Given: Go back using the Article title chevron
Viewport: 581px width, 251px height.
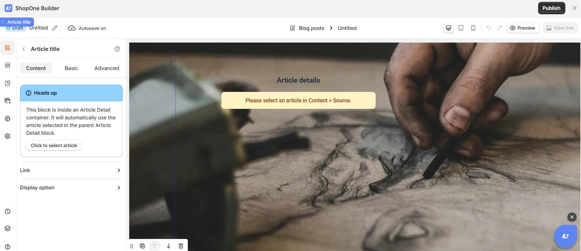Looking at the screenshot, I should 24,49.
